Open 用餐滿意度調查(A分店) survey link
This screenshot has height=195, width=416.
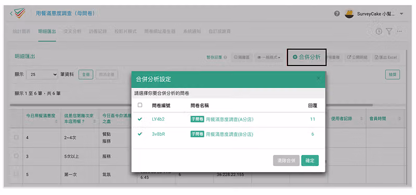(x=230, y=120)
